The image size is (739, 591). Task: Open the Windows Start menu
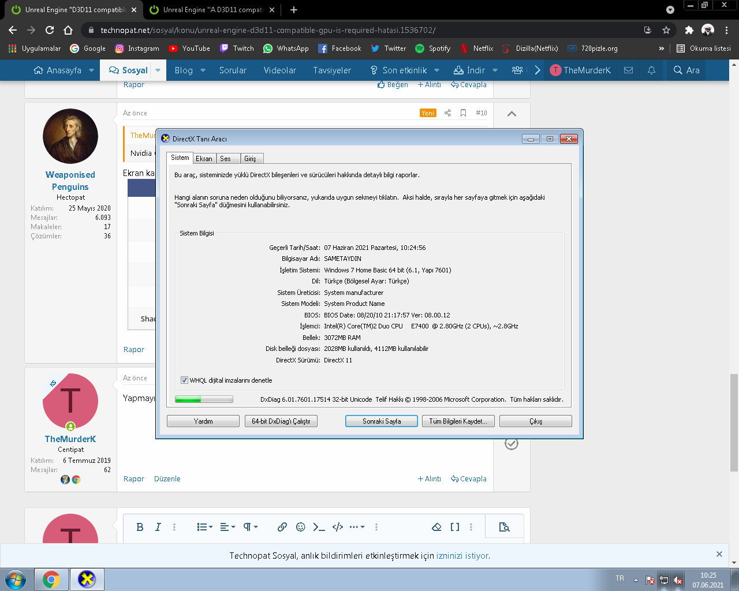(16, 579)
